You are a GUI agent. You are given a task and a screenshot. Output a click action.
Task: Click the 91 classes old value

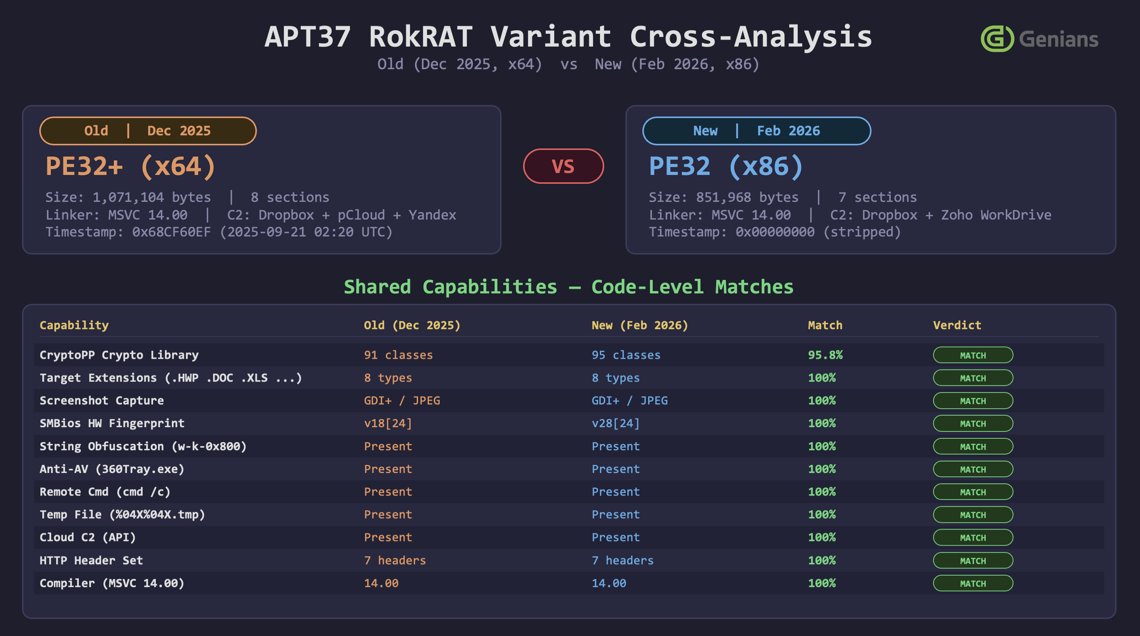(x=398, y=355)
